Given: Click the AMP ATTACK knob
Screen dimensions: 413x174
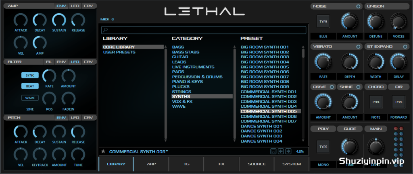Looking at the screenshot, I should tap(21, 20).
